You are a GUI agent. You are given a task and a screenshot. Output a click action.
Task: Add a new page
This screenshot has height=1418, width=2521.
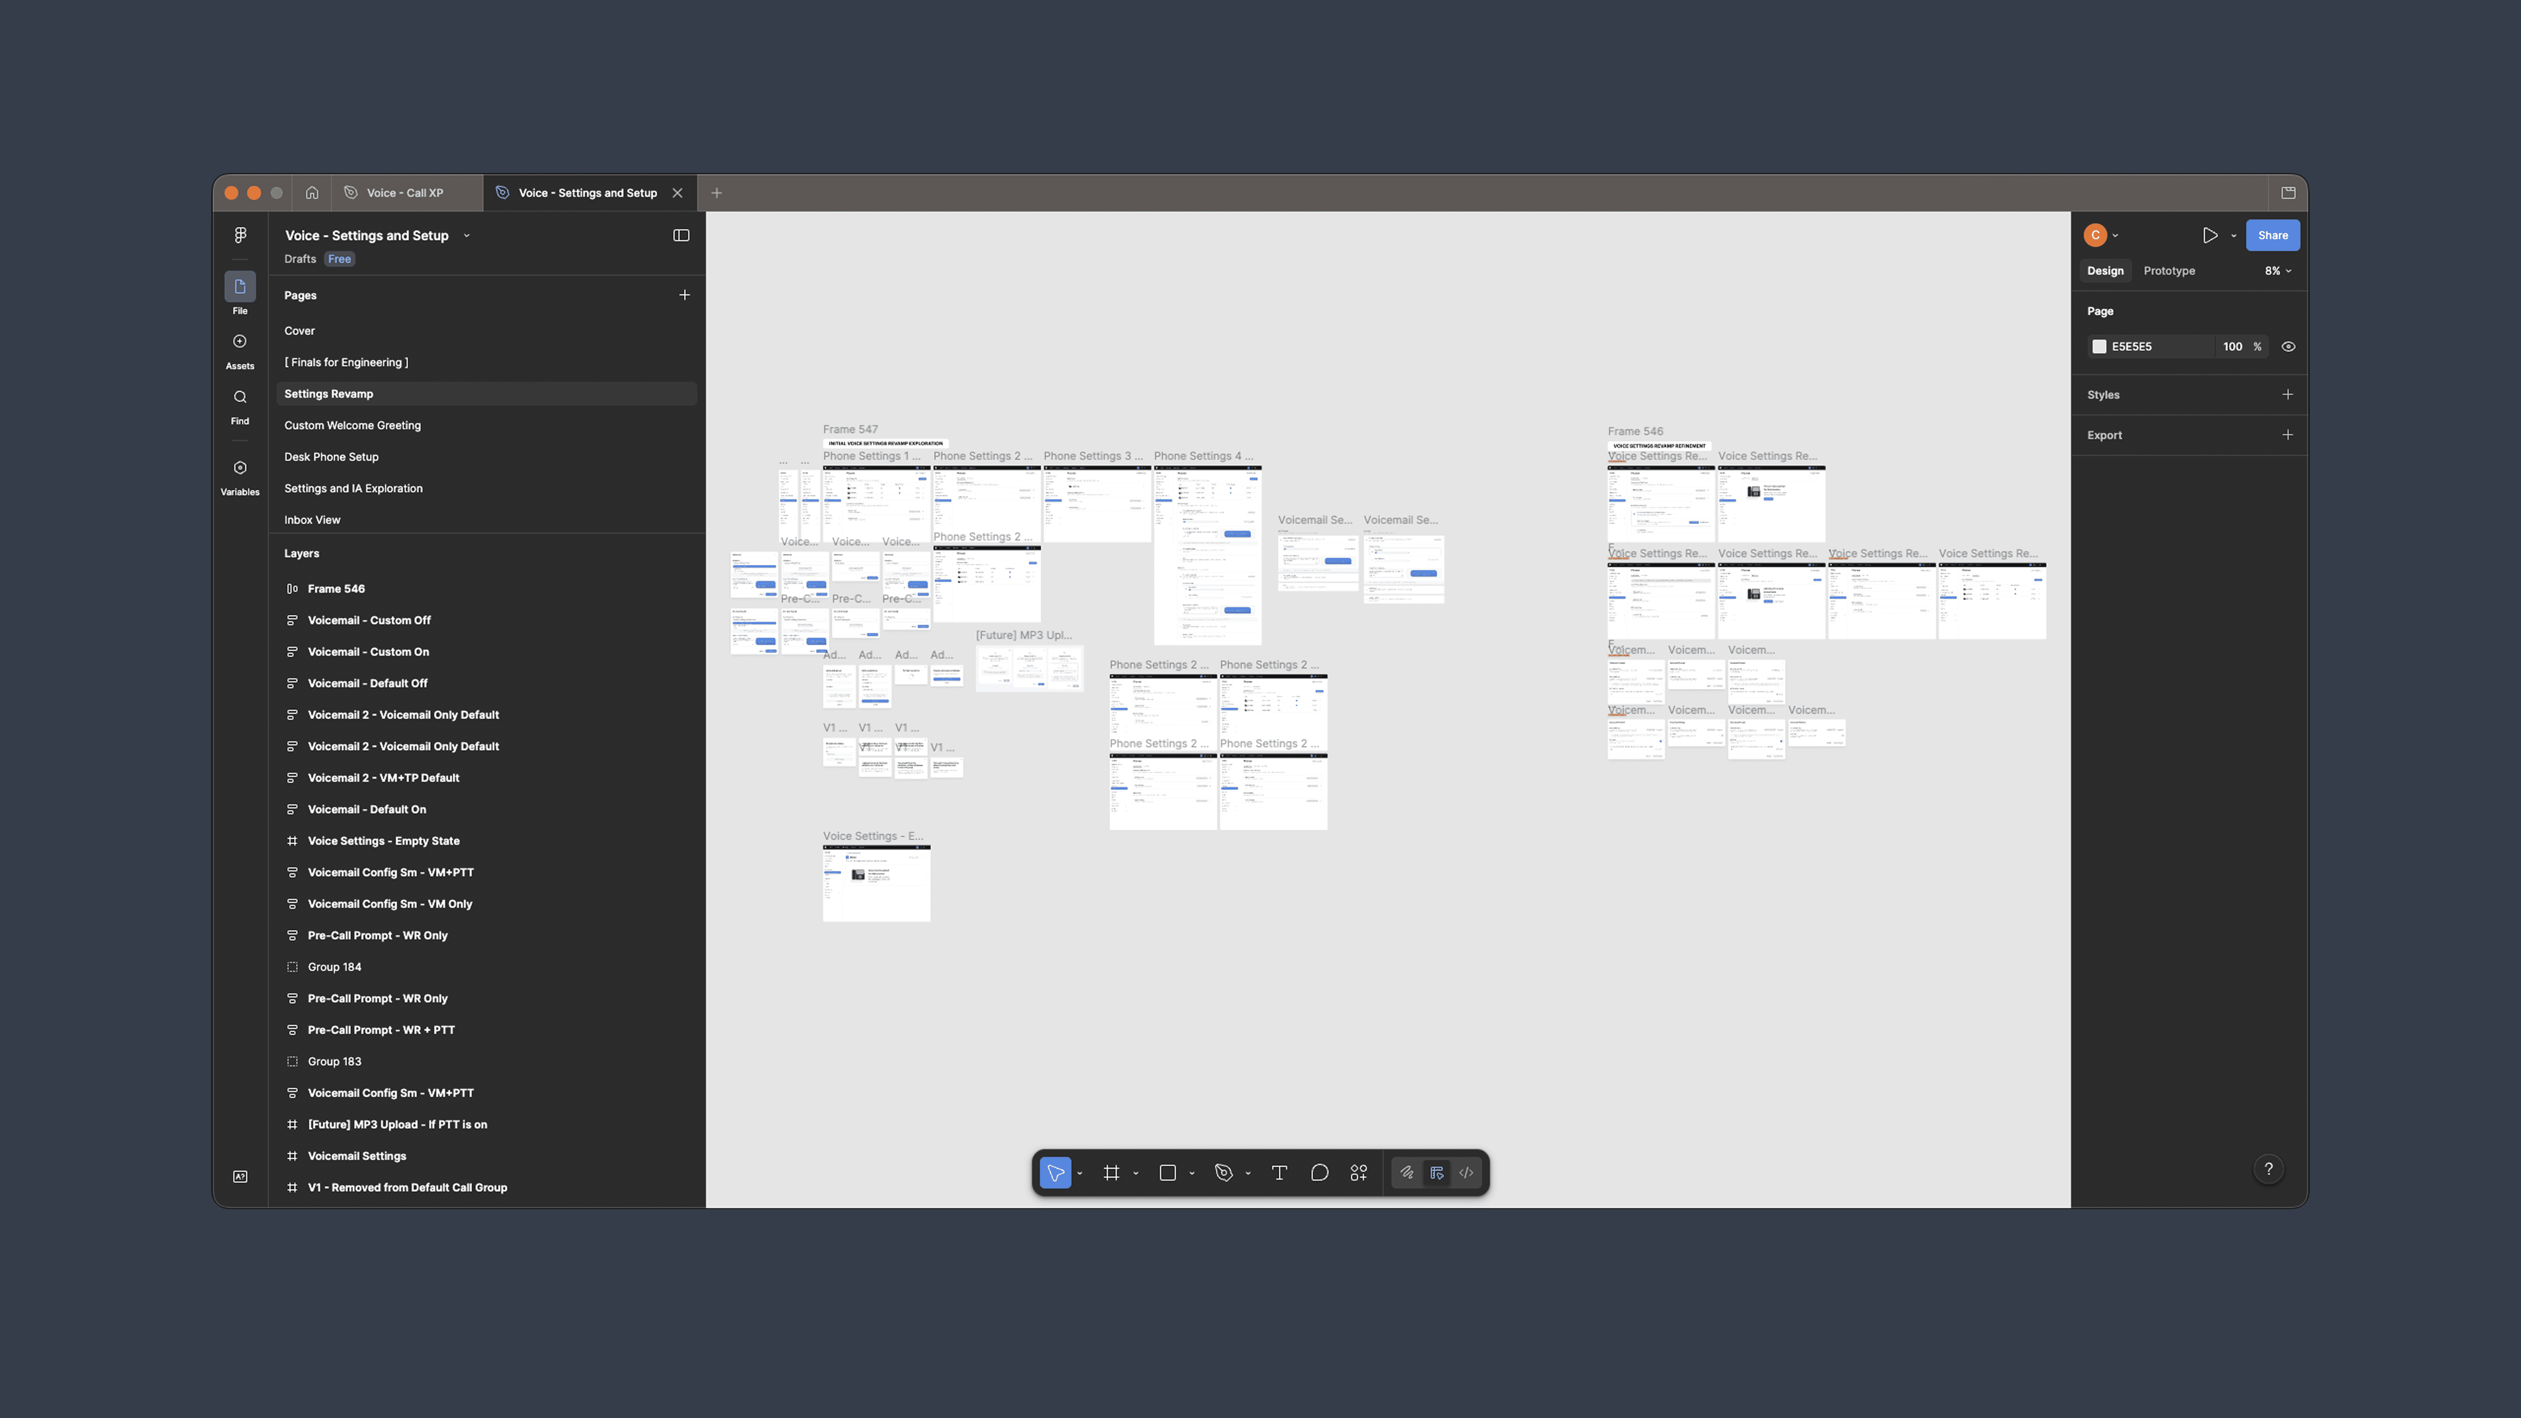(x=684, y=295)
